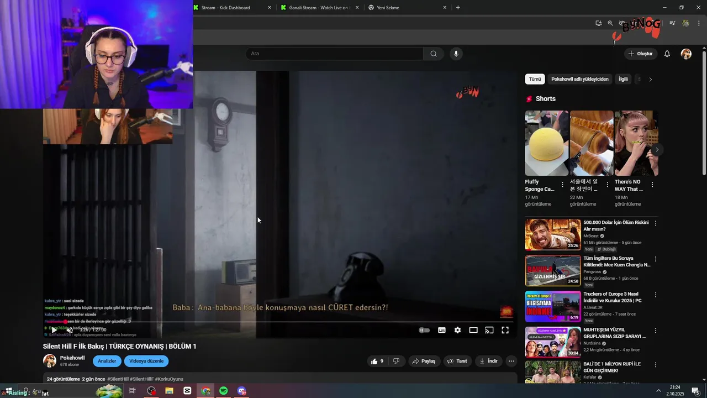Screen dimensions: 707x398
Task: Open options for Fluffy Sponge Cake short
Action: [562, 185]
